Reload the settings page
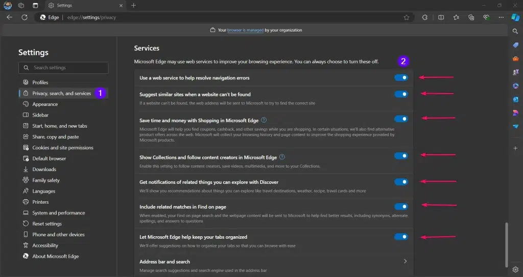 click(25, 17)
